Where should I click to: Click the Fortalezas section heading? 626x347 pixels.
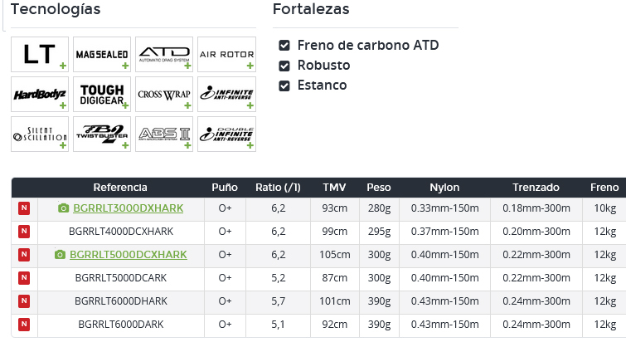[311, 9]
